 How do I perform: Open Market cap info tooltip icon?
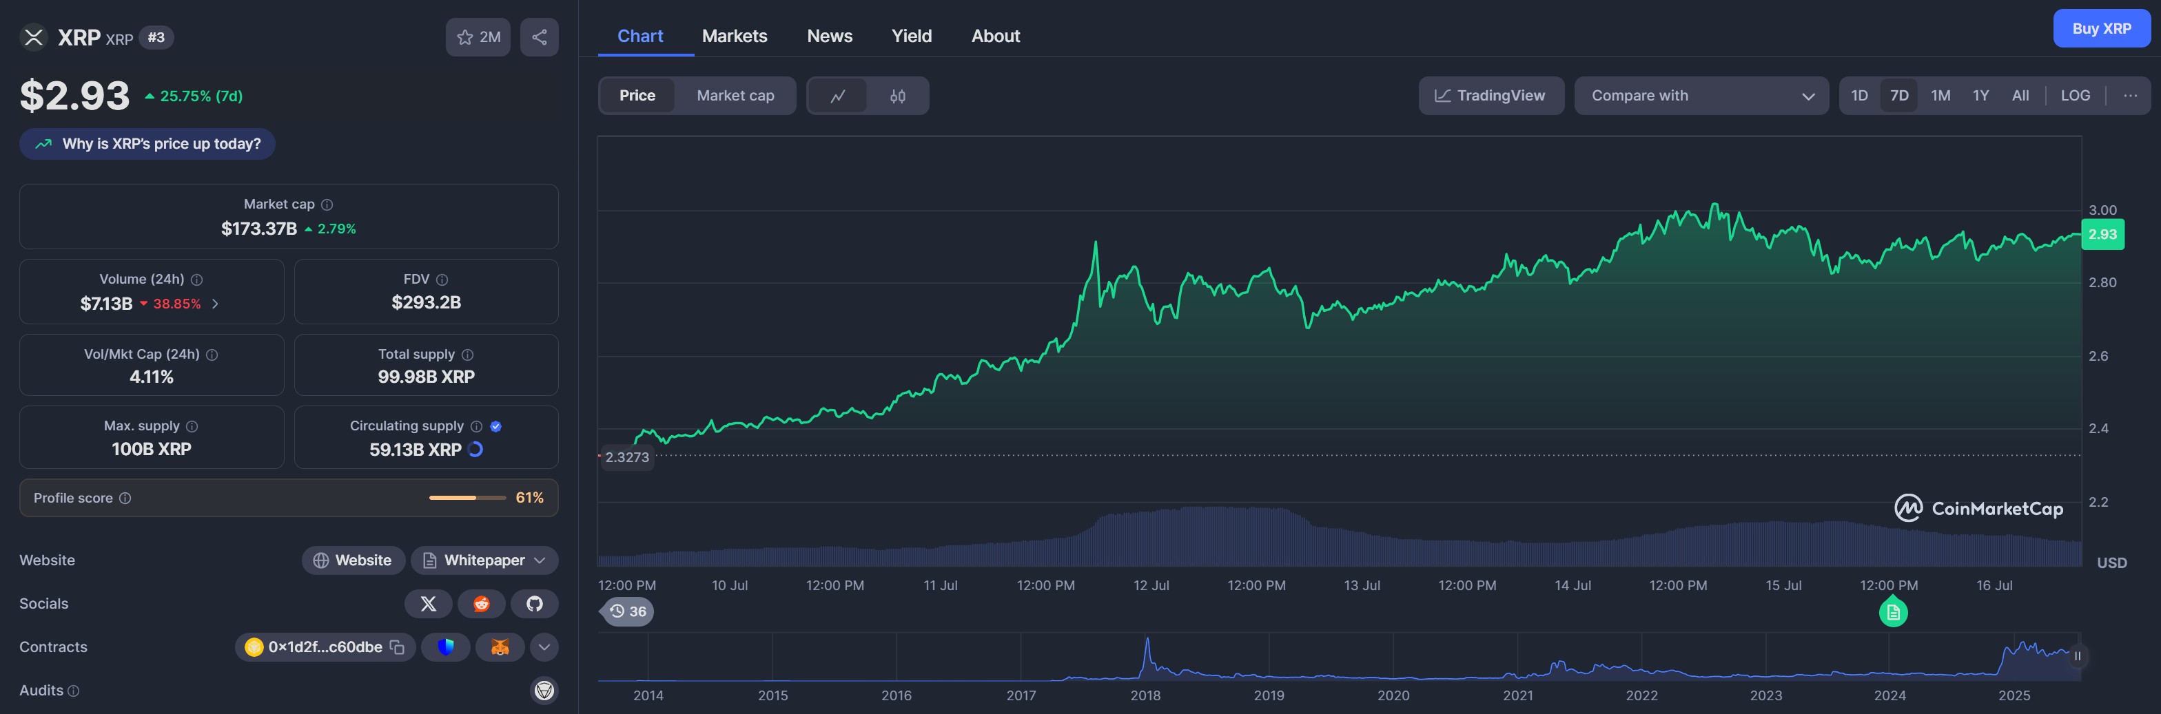click(327, 204)
